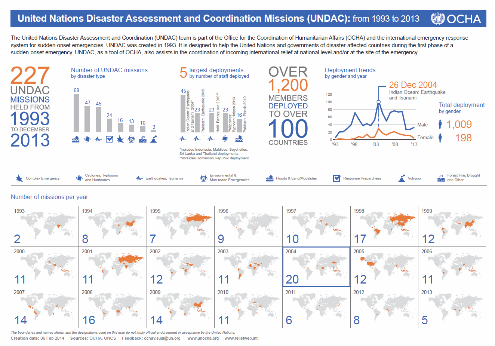Viewport: 495px width, 346px height.
Task: Select the Cyclones, Typhoons and Hurricanes legend icon
Action: click(79, 178)
